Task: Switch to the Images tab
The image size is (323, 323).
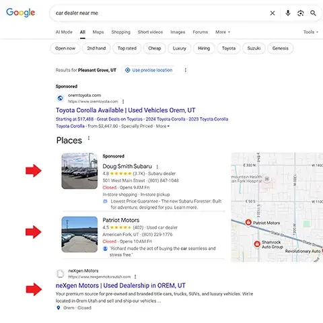Action: 178,32
